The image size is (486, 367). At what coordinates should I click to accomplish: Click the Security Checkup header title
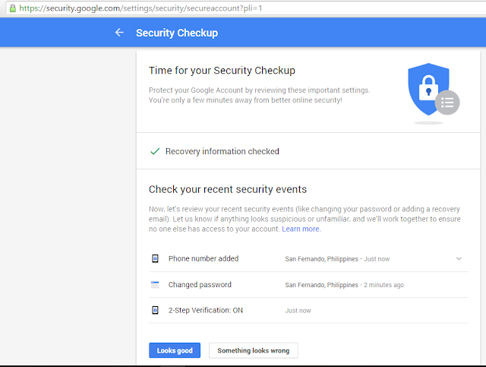[x=177, y=33]
